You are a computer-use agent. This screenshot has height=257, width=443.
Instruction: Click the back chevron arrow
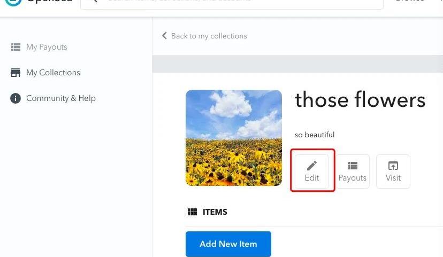coord(164,36)
